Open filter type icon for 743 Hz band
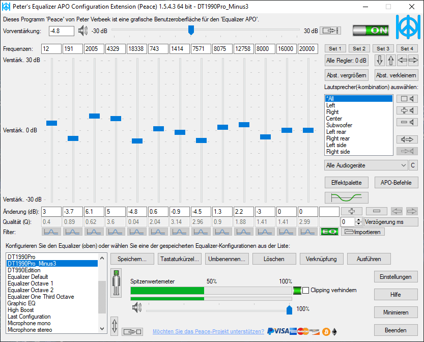The height and width of the screenshot is (342, 424). click(x=158, y=232)
